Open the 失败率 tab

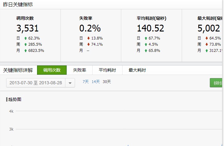[x=80, y=70]
